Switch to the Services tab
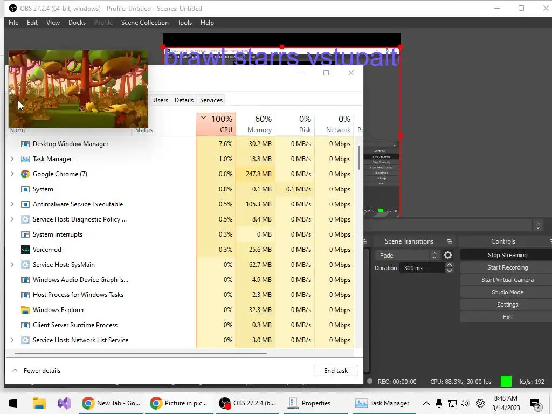 point(211,100)
